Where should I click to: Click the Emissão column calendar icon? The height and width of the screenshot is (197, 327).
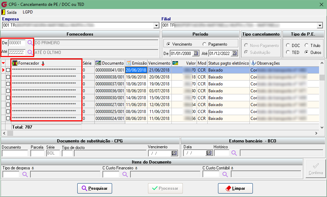[129, 63]
